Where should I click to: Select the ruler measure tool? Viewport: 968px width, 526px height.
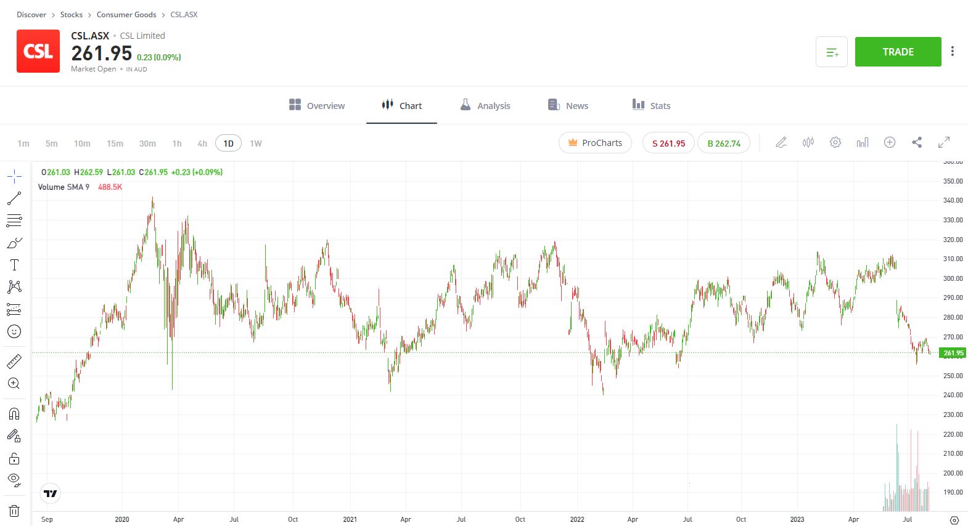14,362
